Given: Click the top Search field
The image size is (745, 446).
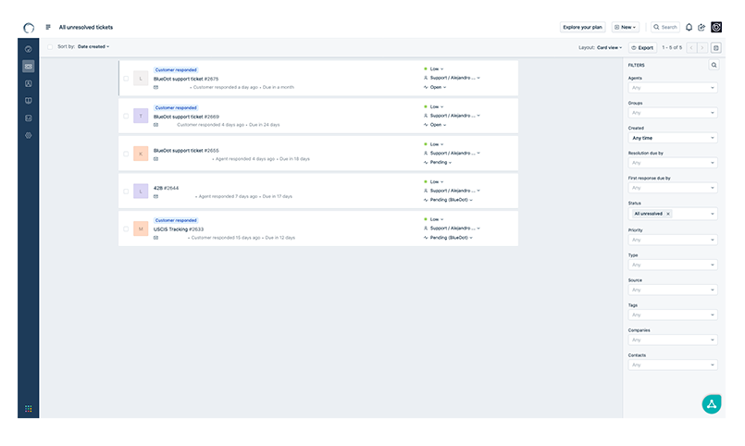Looking at the screenshot, I should [x=665, y=28].
